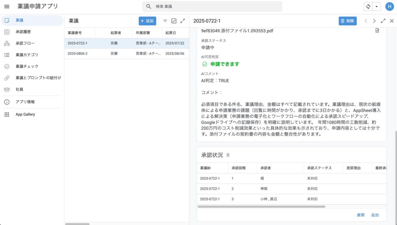
Task: Click the blue 追加 button
Action: [147, 21]
